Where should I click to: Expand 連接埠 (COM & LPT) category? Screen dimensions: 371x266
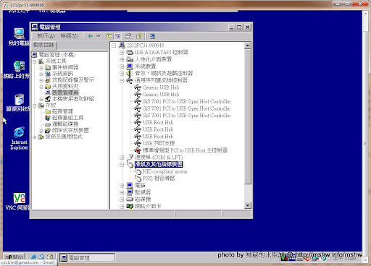point(122,158)
